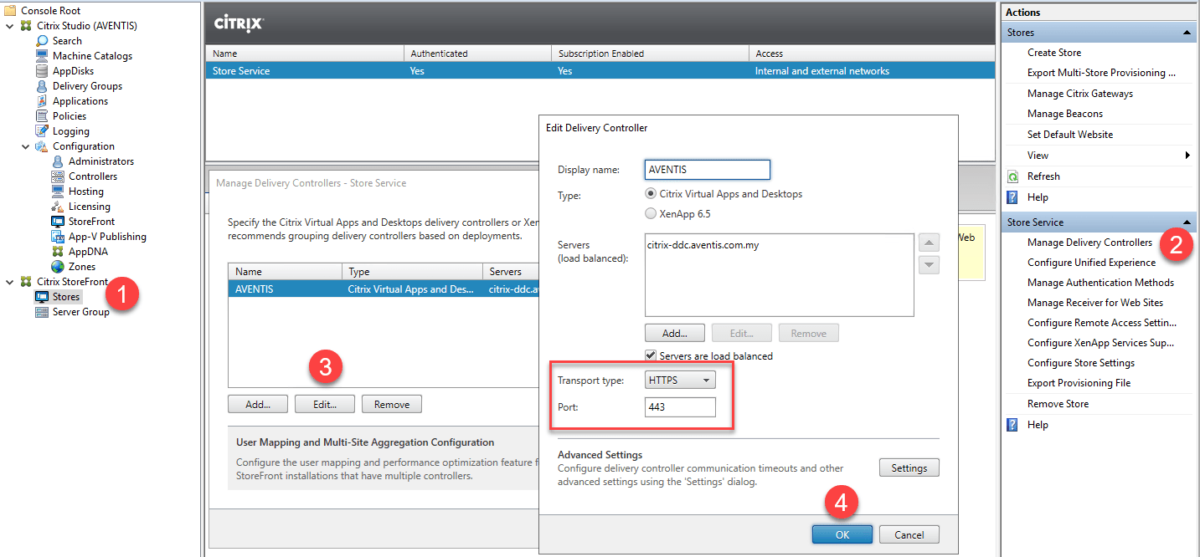The height and width of the screenshot is (557, 1200).
Task: Select Export Multi-Store Provisioning action
Action: [1102, 73]
